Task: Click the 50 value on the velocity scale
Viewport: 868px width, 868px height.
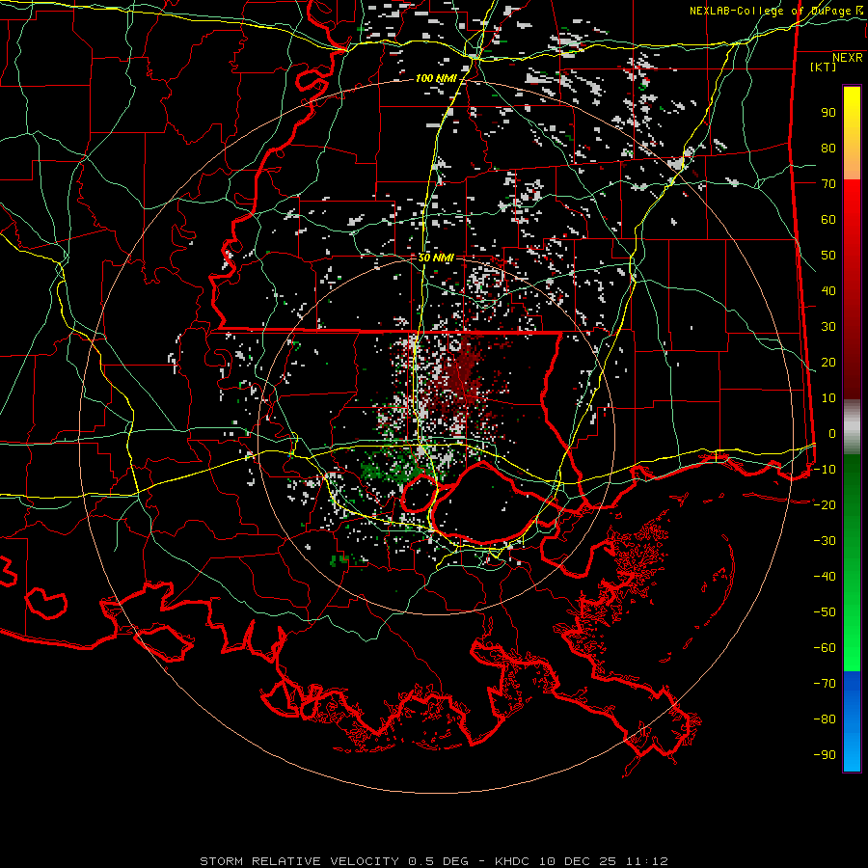Action: click(828, 256)
